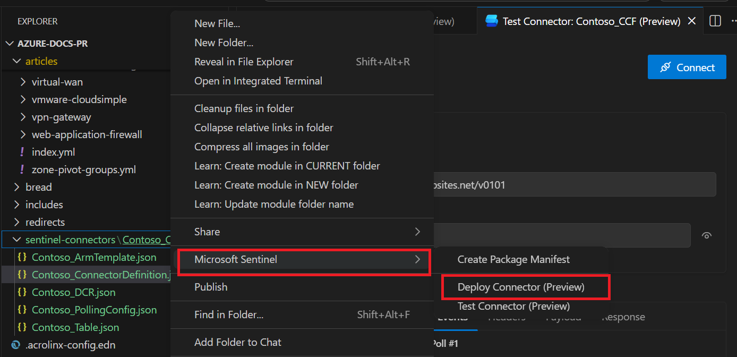Click the .acrolinx-config.edn file icon
Viewport: 737px width, 357px height.
coord(15,345)
